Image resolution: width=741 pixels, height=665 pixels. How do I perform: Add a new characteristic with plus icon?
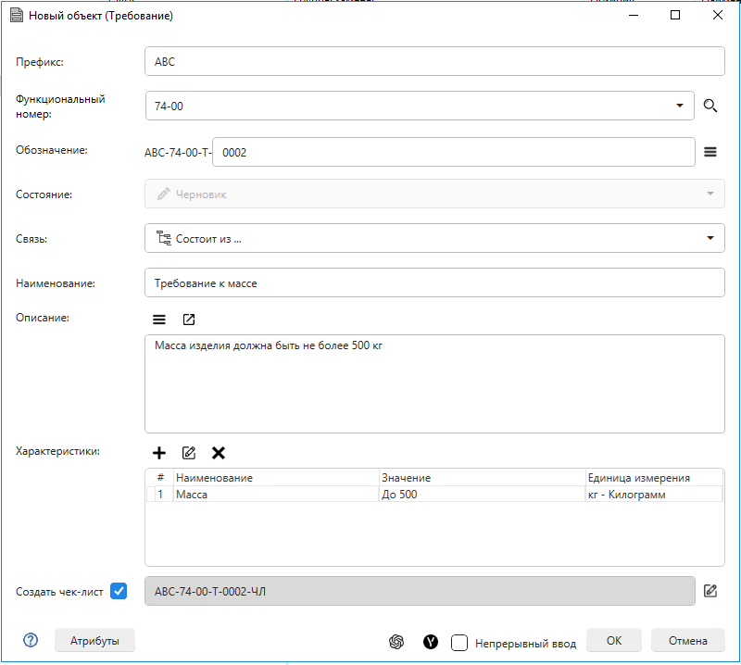click(159, 453)
